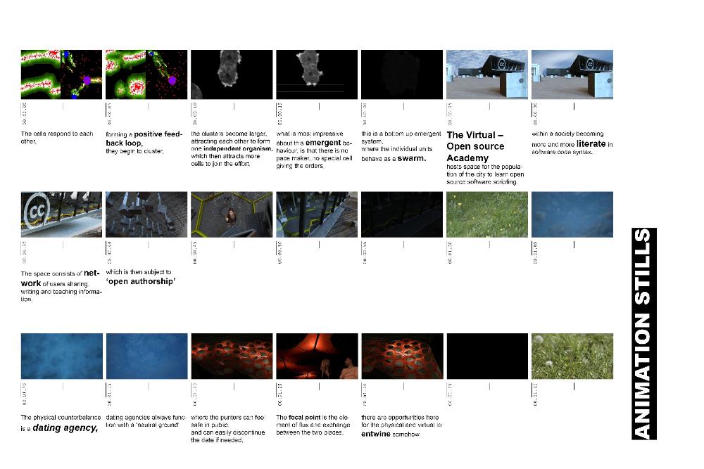Click the aerial still above 'open authorship'
The width and height of the screenshot is (704, 469).
pyautogui.click(x=146, y=214)
